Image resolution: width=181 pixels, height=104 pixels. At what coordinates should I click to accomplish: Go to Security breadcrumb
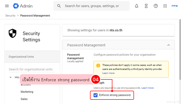click(10, 16)
